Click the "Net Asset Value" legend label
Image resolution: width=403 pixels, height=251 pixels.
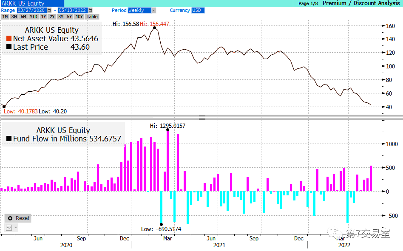tap(41, 39)
